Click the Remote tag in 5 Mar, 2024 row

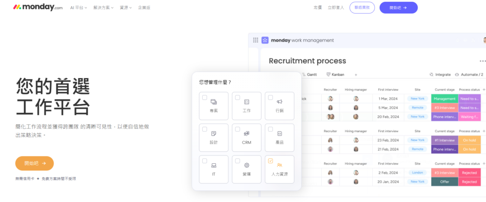(x=418, y=108)
